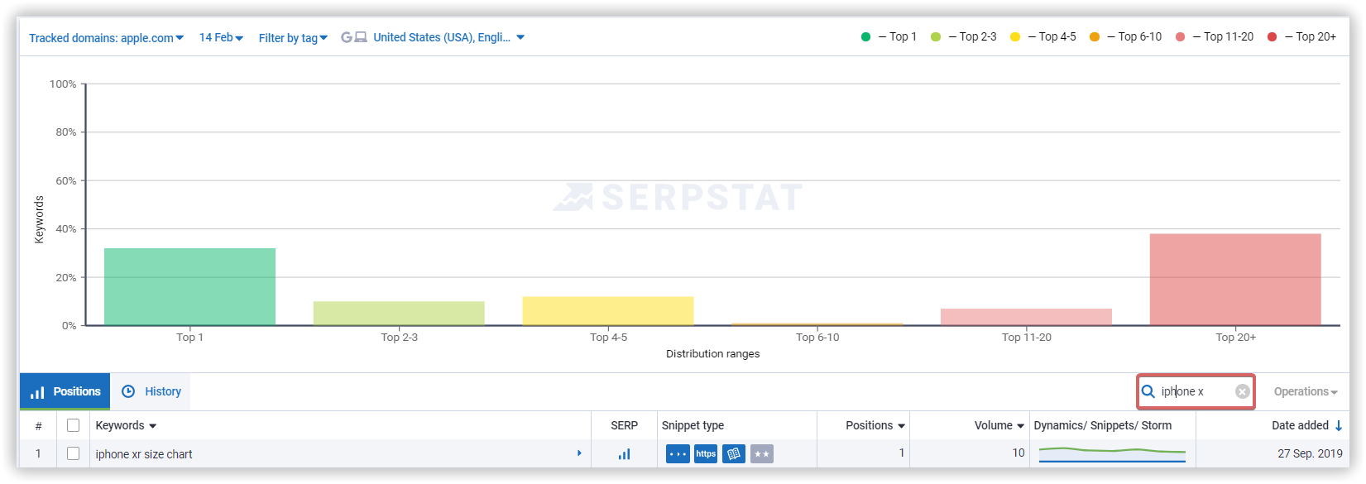
Task: Sort by Date added arrow
Action: tap(1339, 425)
